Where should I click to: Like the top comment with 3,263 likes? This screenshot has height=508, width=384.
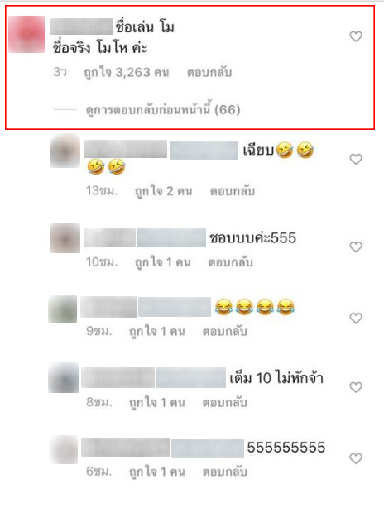pyautogui.click(x=356, y=36)
